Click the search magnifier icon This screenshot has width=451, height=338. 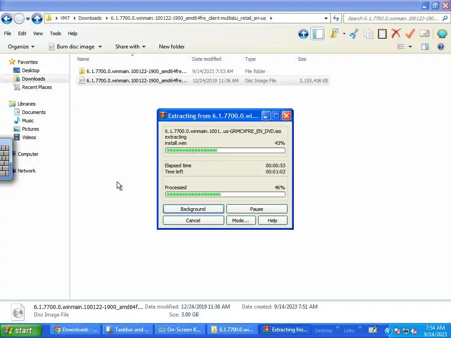point(445,18)
